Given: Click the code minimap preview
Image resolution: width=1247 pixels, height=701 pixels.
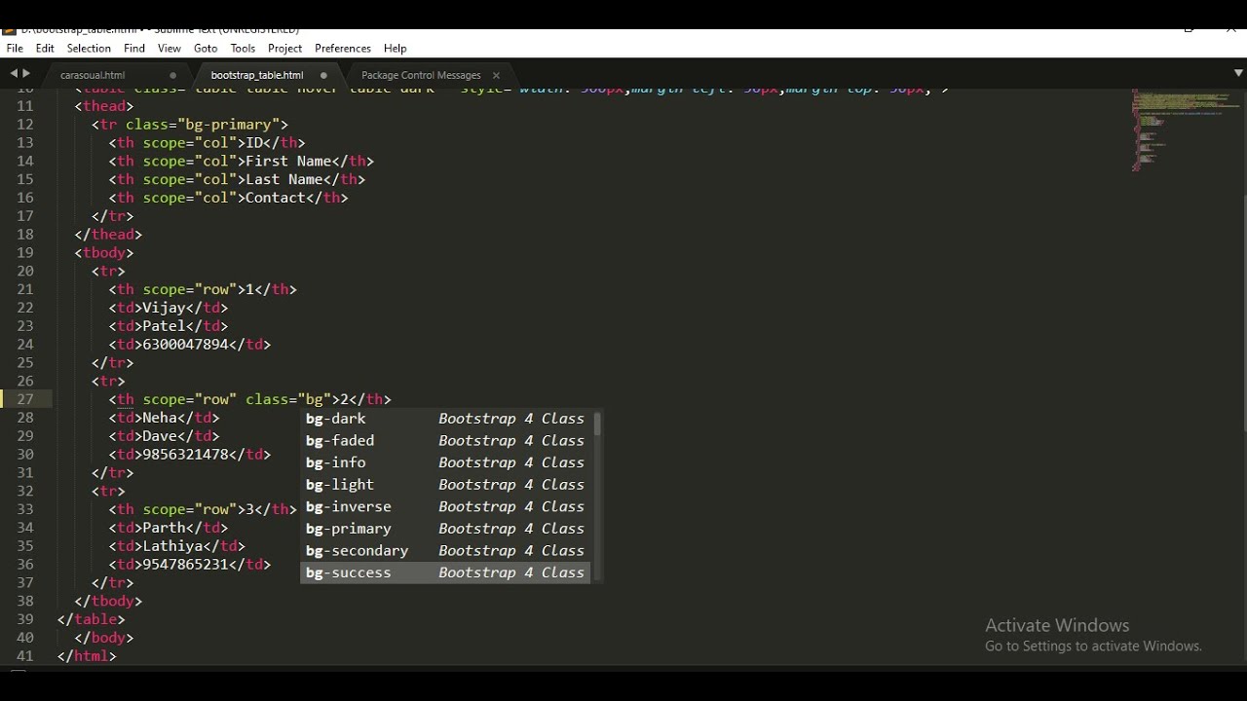Looking at the screenshot, I should pos(1187,129).
